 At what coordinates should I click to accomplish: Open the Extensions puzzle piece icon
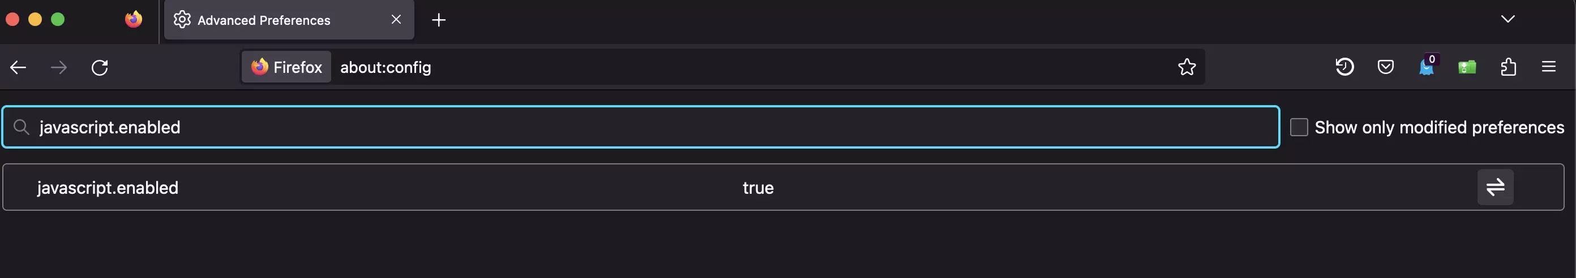tap(1508, 67)
